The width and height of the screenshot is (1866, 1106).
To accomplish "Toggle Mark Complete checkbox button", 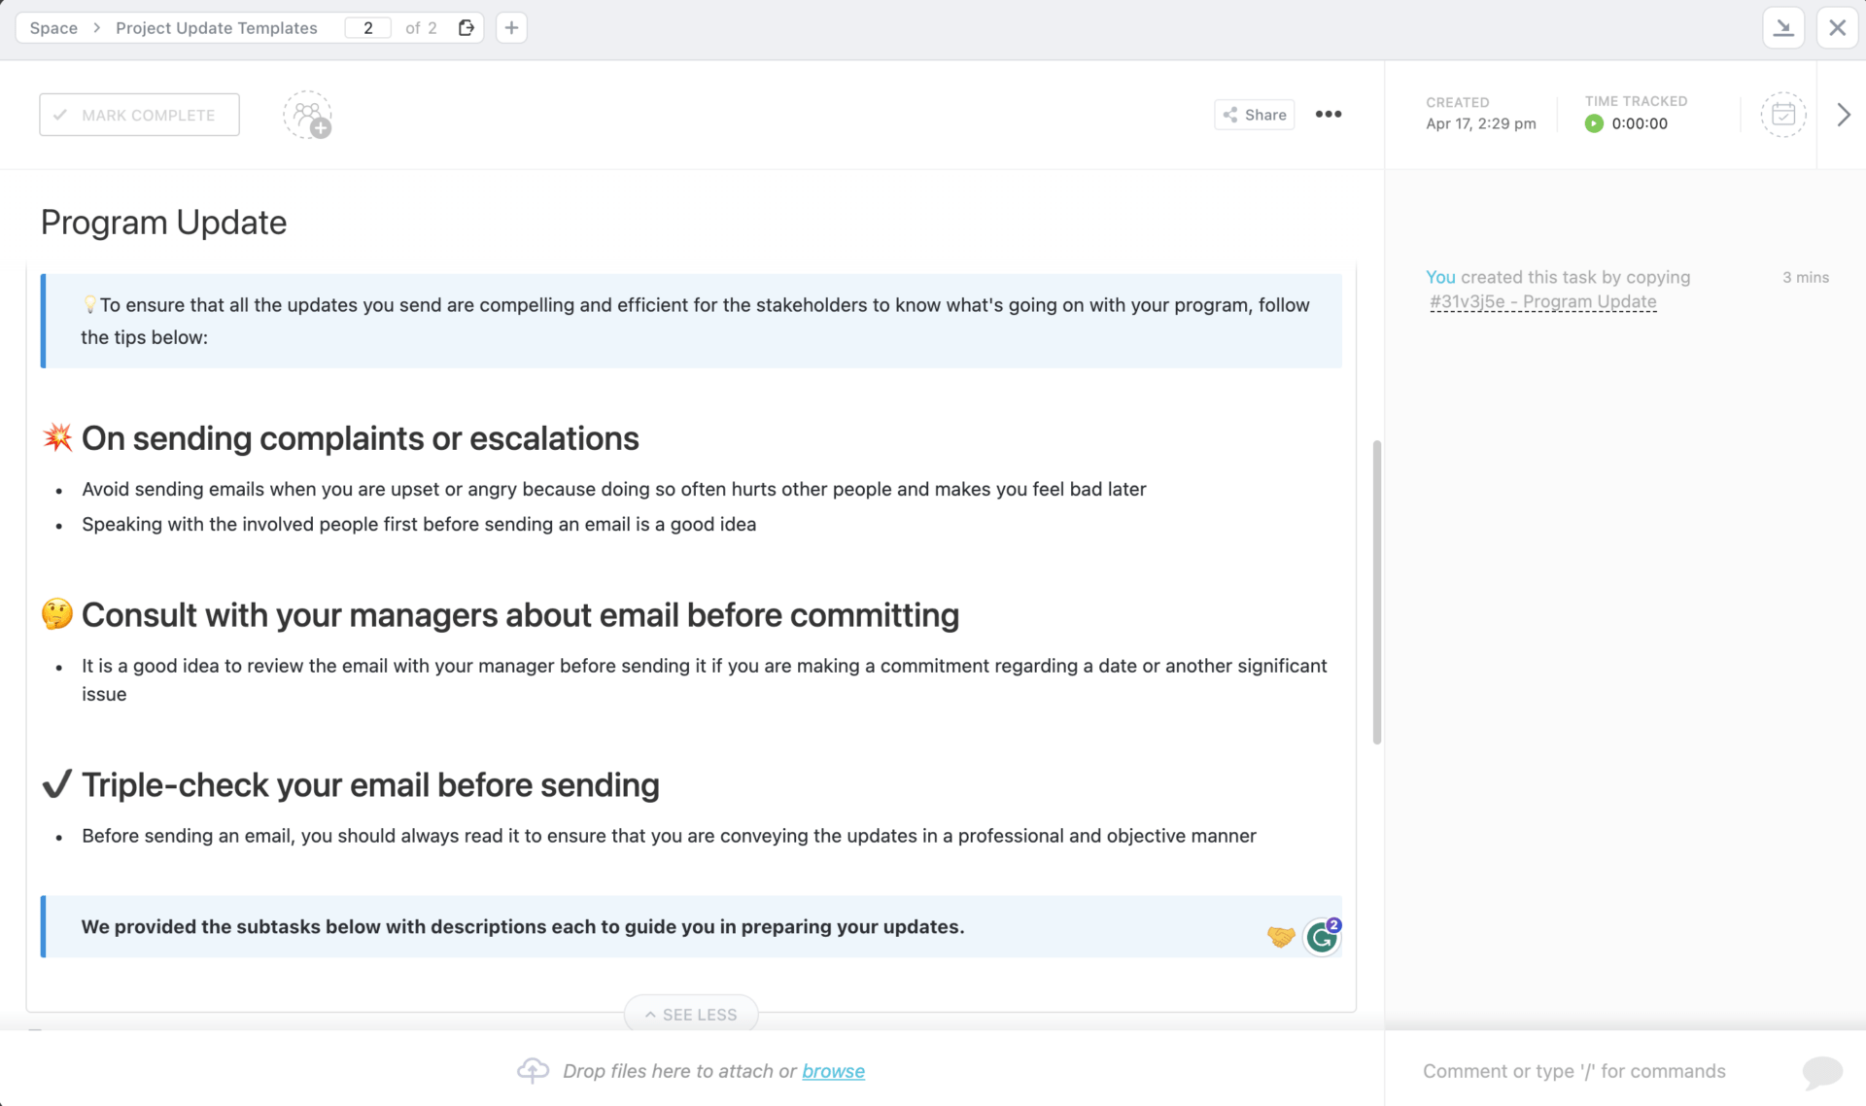I will [x=139, y=115].
